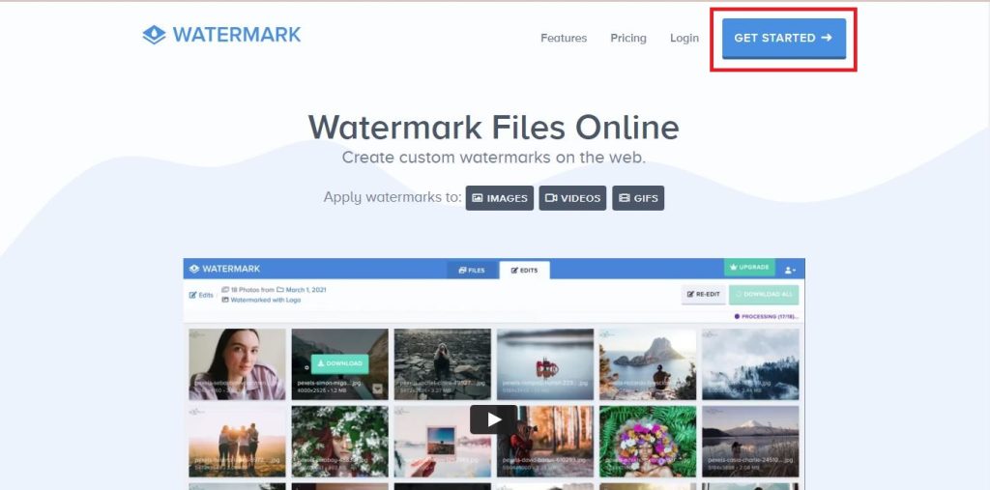Click the PROCESSING status indicator

click(766, 316)
